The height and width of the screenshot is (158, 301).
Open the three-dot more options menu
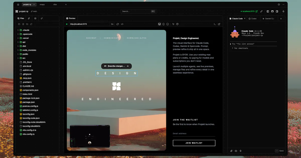pyautogui.click(x=284, y=5)
